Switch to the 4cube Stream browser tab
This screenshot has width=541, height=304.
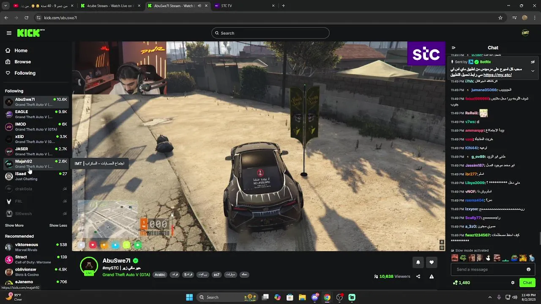(110, 6)
